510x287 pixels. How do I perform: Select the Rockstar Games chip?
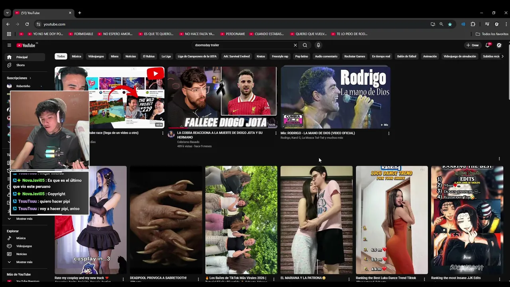coord(355,56)
